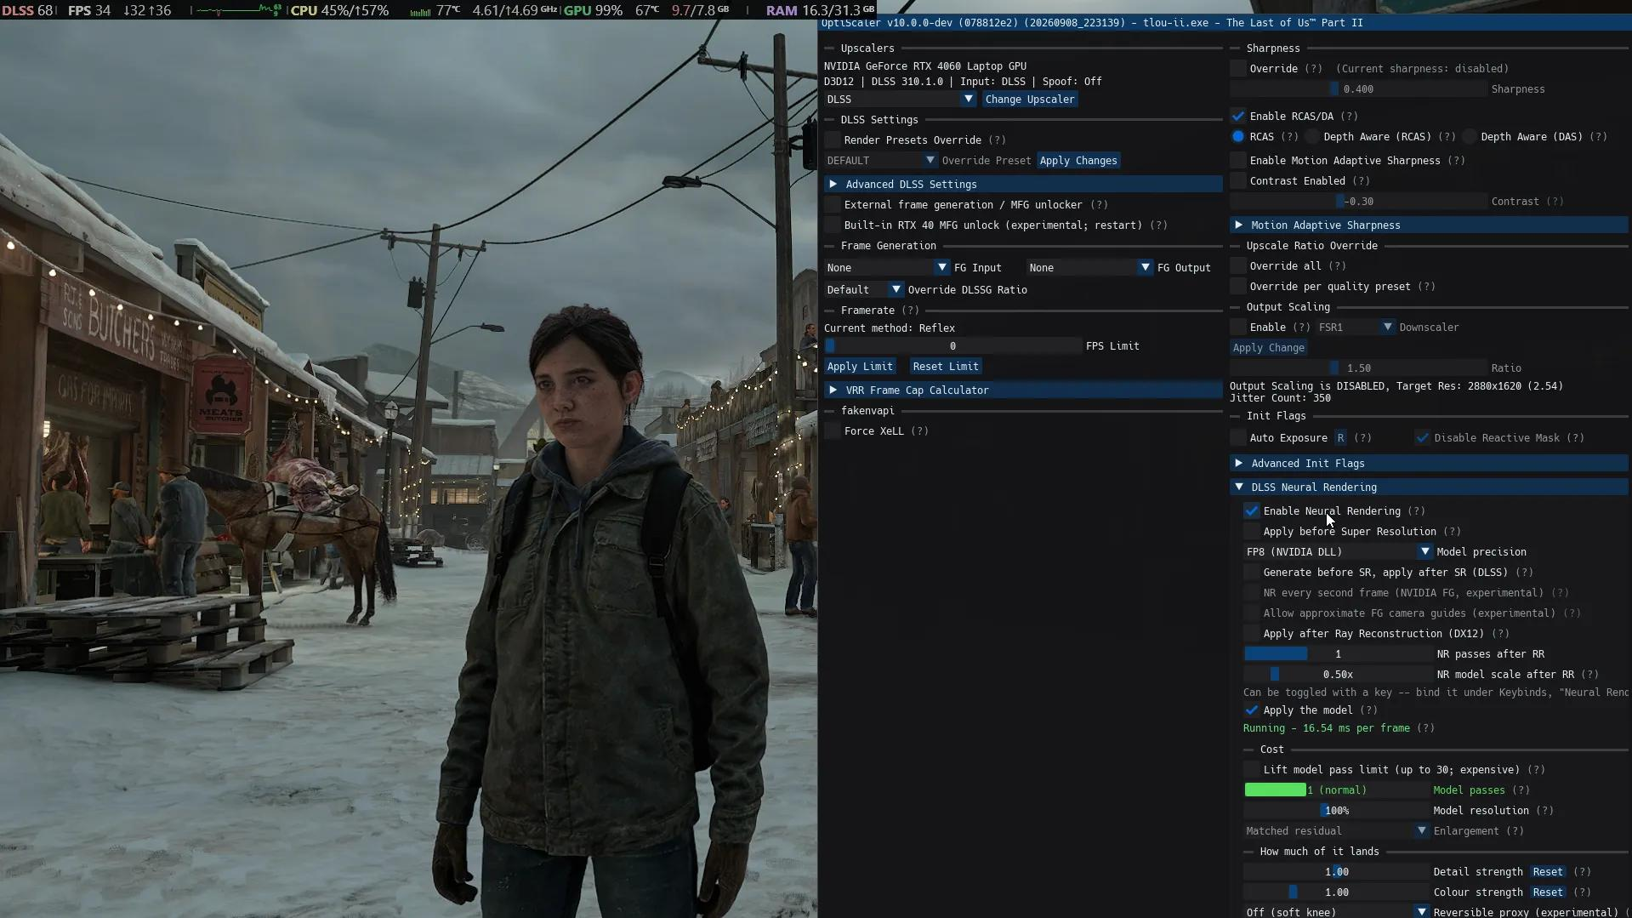Adjust the Detail strength slider
1632x918 pixels.
point(1336,872)
